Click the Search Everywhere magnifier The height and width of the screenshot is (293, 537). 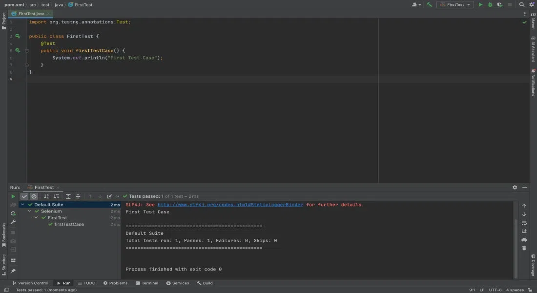click(521, 4)
